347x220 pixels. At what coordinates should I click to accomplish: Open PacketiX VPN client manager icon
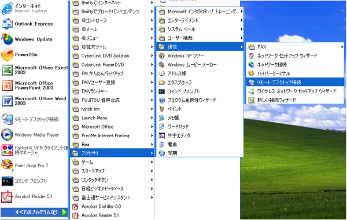click(x=7, y=150)
